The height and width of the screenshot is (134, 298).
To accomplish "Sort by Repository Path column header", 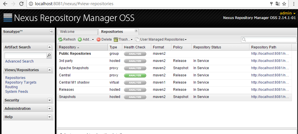I will point(270,47).
